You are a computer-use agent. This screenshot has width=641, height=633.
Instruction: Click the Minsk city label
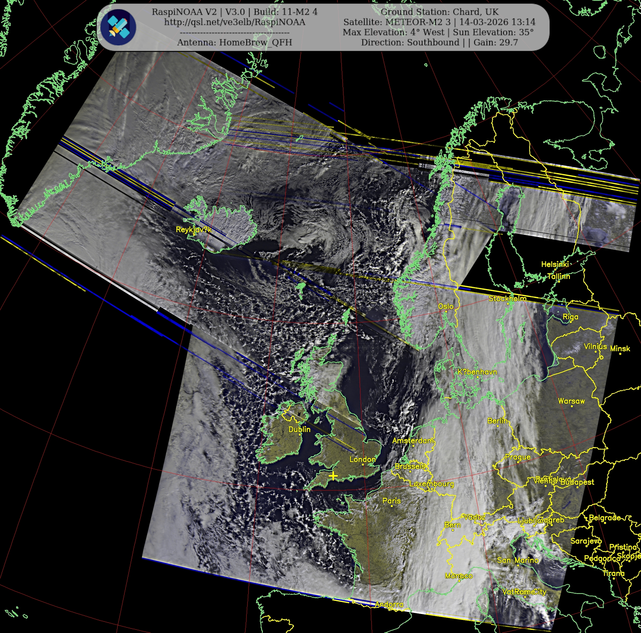[x=620, y=348]
